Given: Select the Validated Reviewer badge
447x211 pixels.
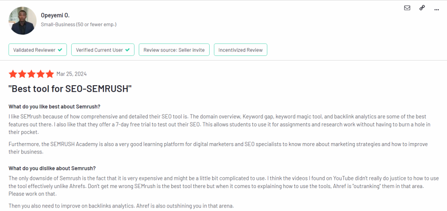Looking at the screenshot, I should 38,50.
